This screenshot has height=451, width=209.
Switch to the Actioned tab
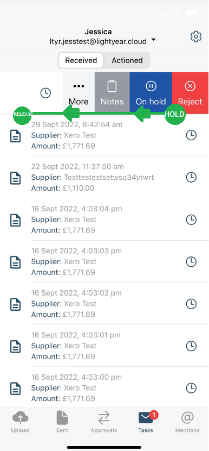pos(127,60)
